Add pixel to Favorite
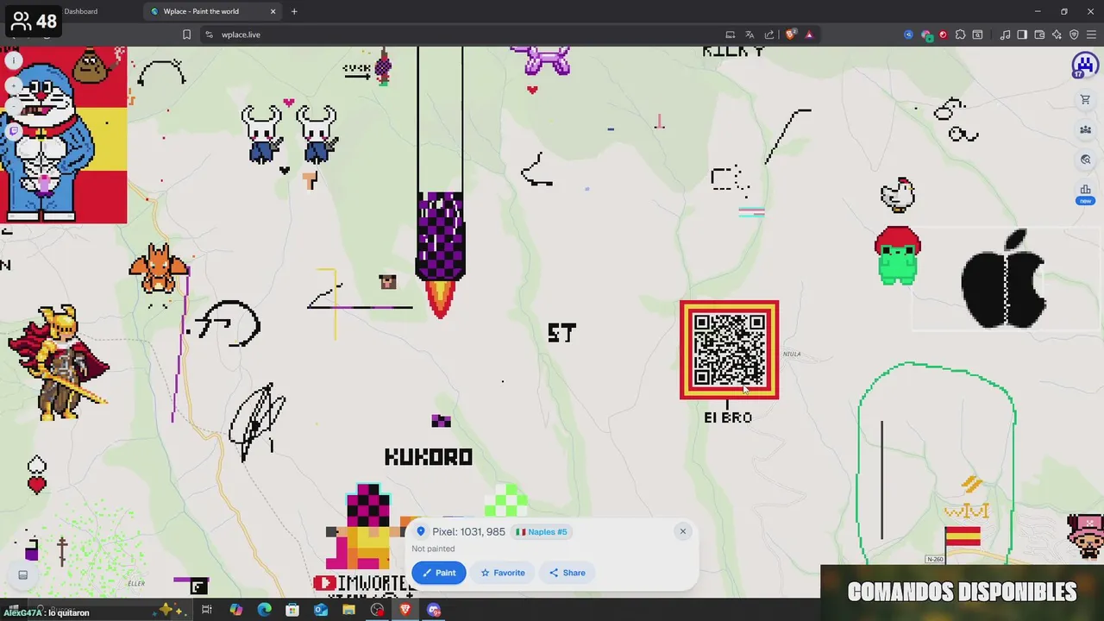 503,573
